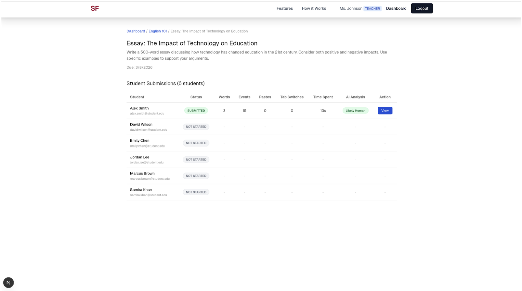Select the student name Jordan Lee
The image size is (522, 291).
click(x=140, y=157)
